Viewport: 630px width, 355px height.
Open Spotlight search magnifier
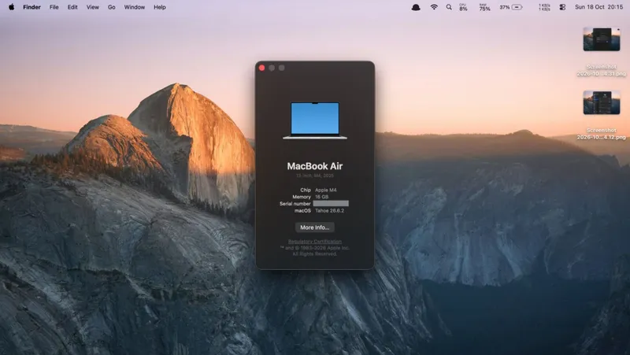449,7
